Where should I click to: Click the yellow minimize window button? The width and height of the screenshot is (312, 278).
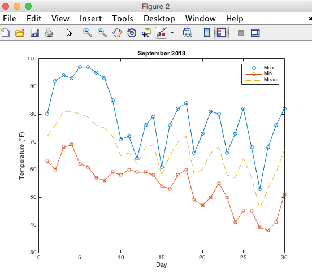tap(17, 6)
